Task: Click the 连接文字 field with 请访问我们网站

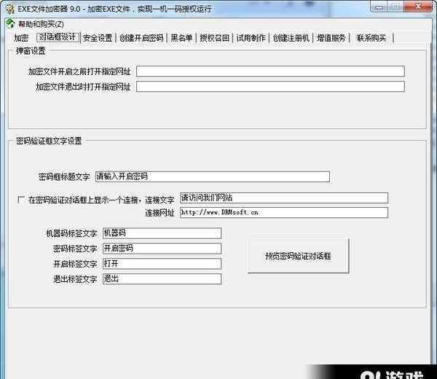Action: pos(284,198)
